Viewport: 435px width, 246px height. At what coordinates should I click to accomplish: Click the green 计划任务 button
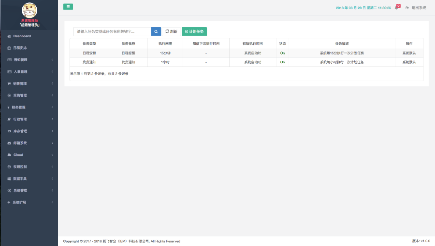coord(194,31)
